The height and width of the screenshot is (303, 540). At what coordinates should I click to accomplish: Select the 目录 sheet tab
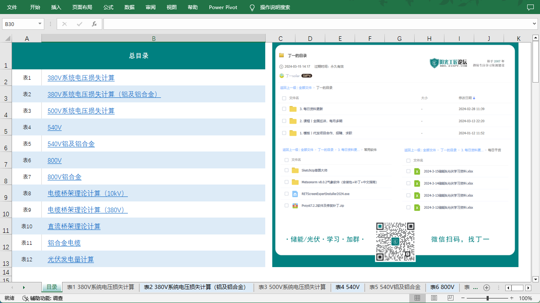pos(52,287)
